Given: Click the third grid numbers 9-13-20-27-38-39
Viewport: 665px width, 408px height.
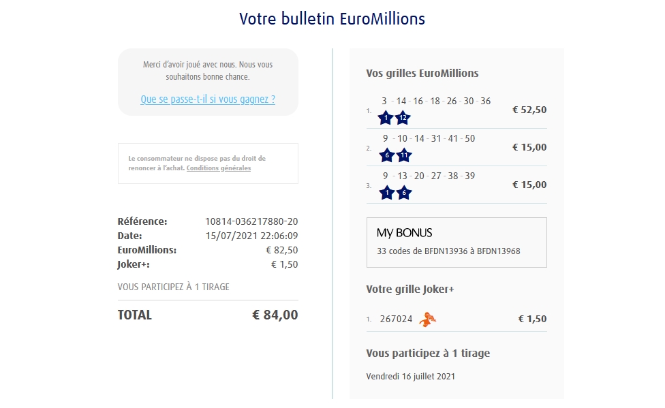Looking at the screenshot, I should point(429,176).
